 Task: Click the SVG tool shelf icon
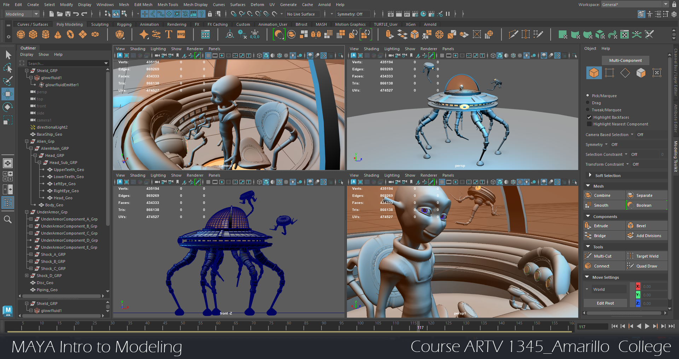pyautogui.click(x=181, y=34)
